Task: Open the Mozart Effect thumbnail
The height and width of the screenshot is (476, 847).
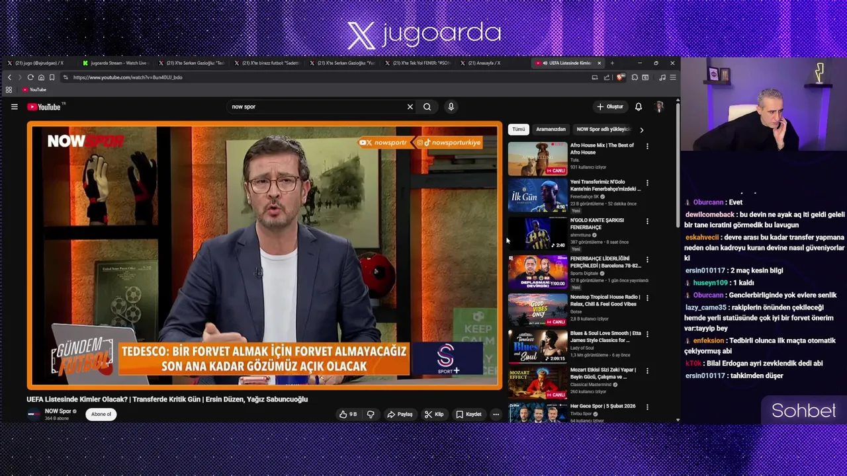Action: [x=537, y=382]
